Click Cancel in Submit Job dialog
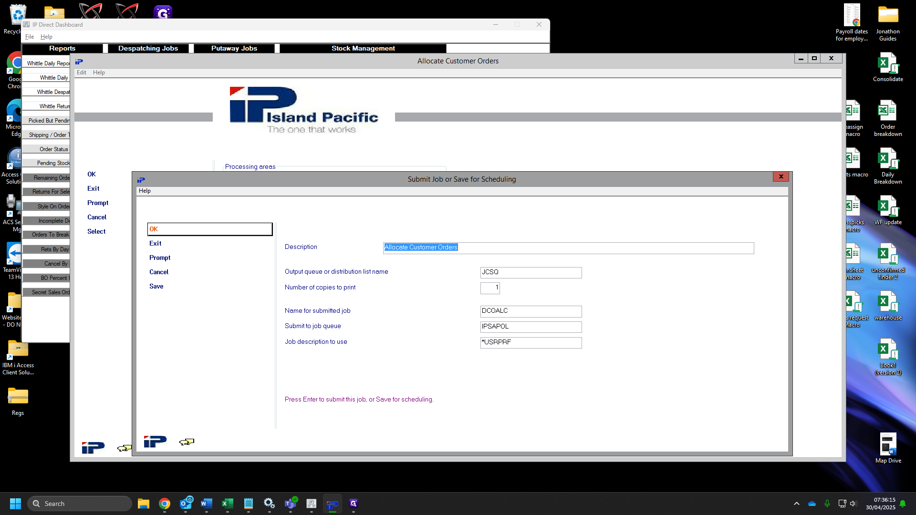 (x=159, y=272)
